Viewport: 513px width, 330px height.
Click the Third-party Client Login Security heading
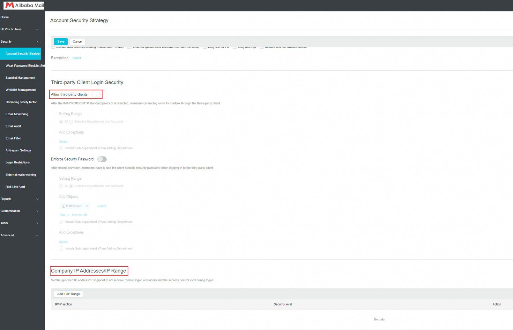(87, 82)
